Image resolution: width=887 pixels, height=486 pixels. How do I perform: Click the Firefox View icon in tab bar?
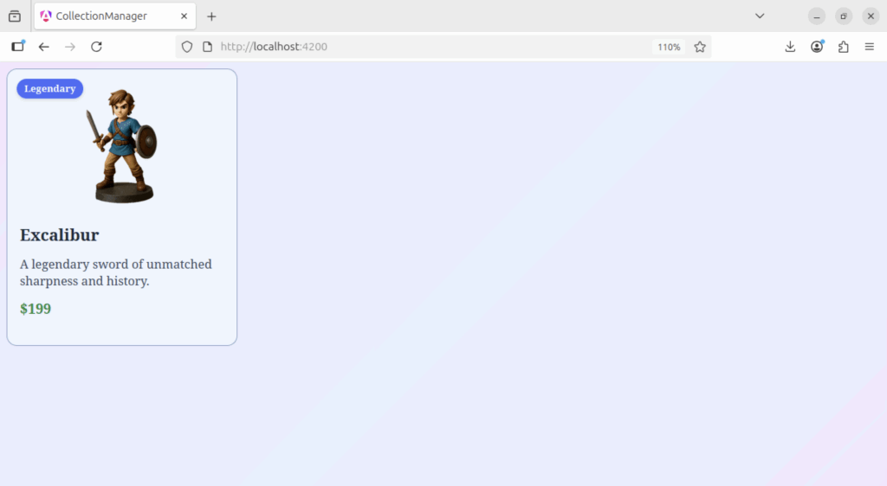[x=15, y=16]
